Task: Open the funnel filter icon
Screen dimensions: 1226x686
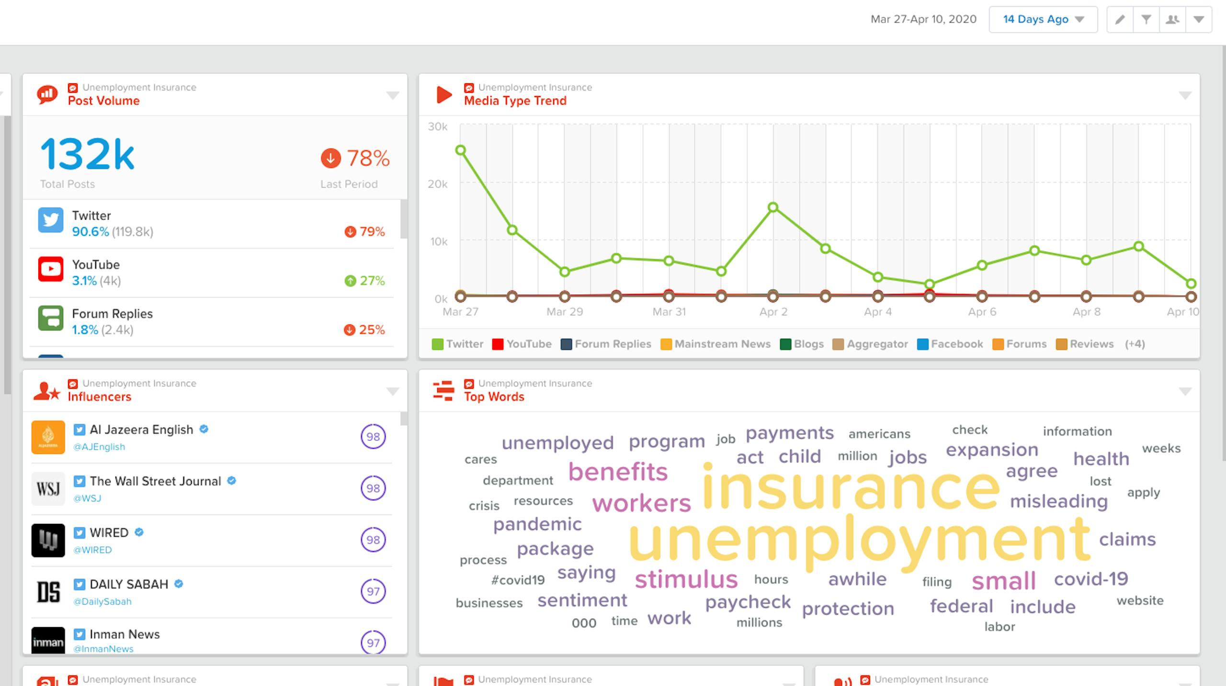Action: pyautogui.click(x=1146, y=20)
